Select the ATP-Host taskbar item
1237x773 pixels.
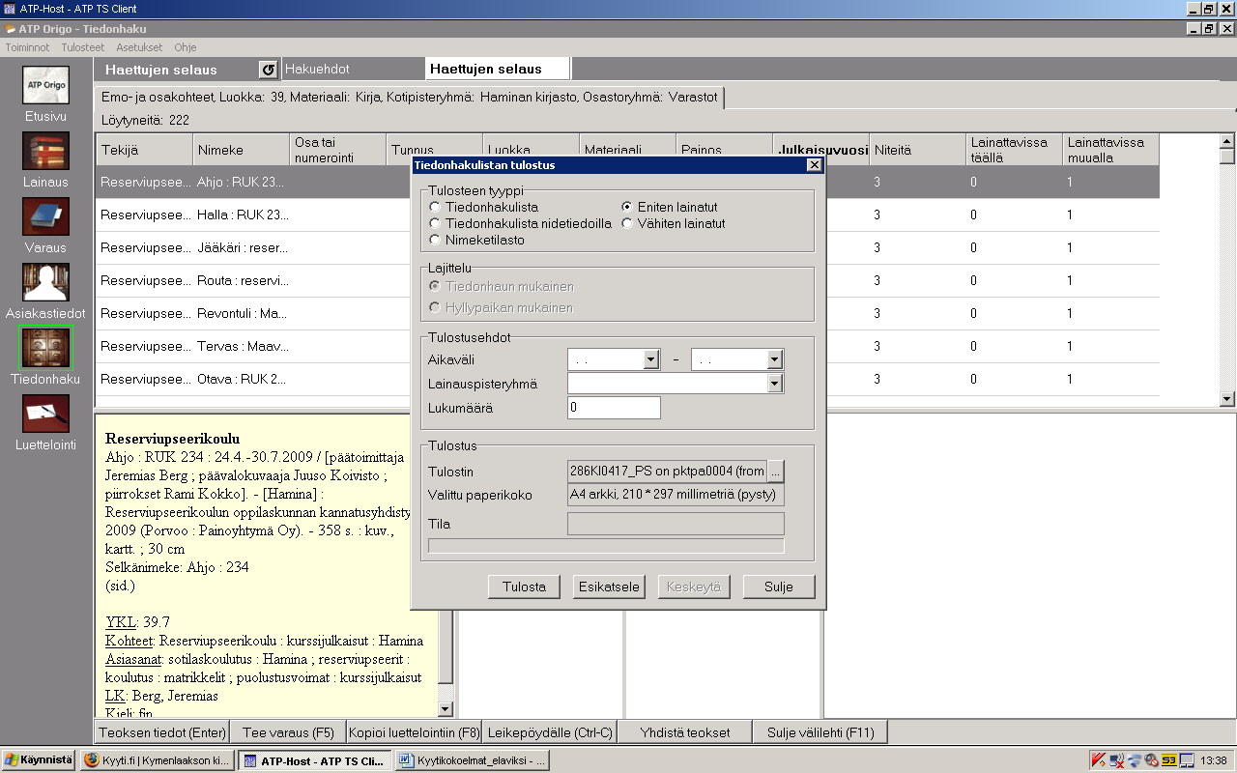click(314, 760)
